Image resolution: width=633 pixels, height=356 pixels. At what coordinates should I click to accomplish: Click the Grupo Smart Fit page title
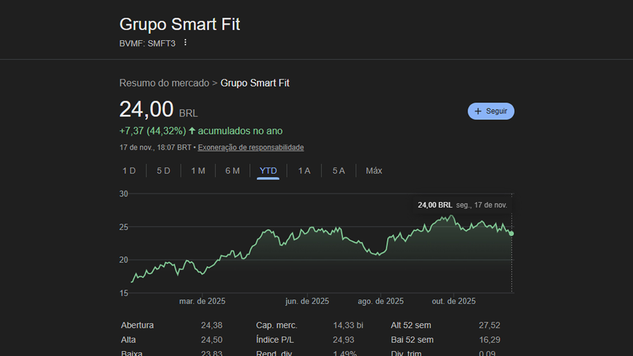click(x=180, y=24)
